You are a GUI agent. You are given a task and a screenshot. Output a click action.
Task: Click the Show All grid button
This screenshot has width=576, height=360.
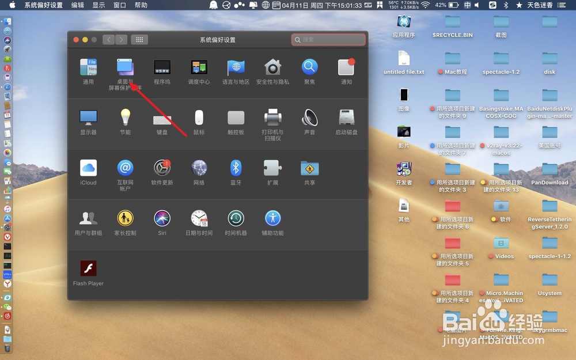point(139,39)
